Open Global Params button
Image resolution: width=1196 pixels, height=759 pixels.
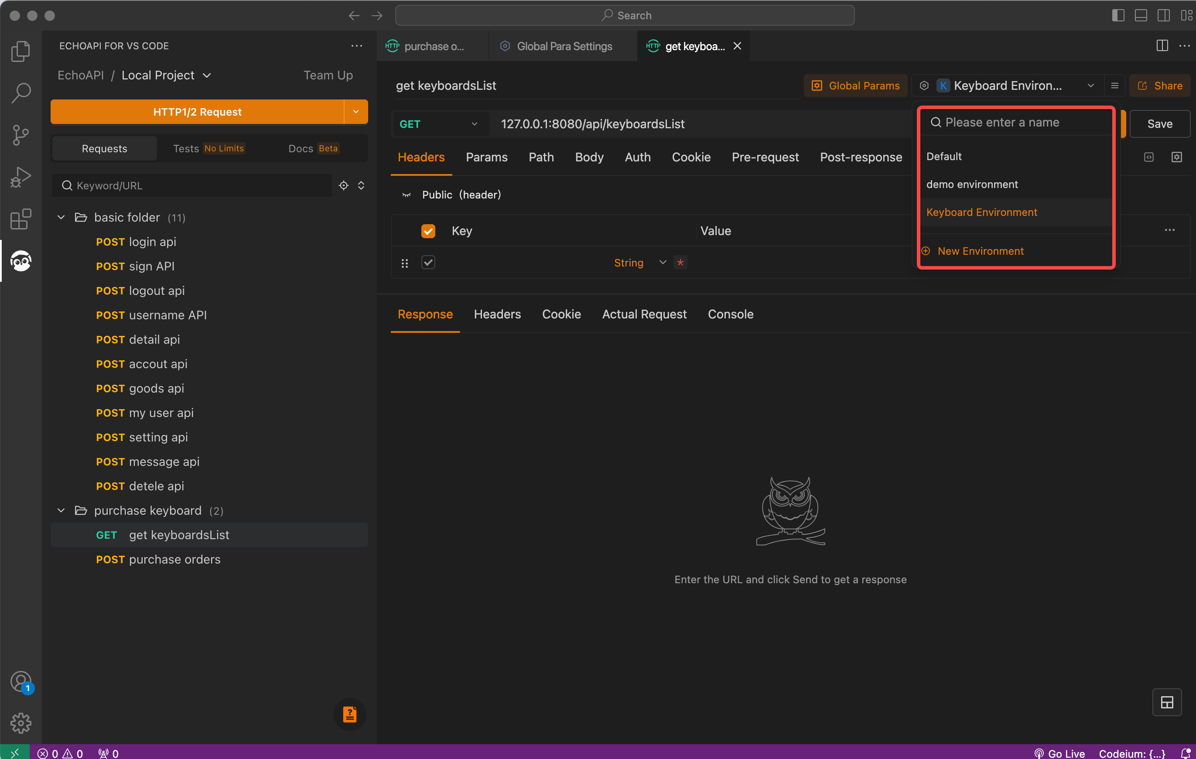(855, 85)
